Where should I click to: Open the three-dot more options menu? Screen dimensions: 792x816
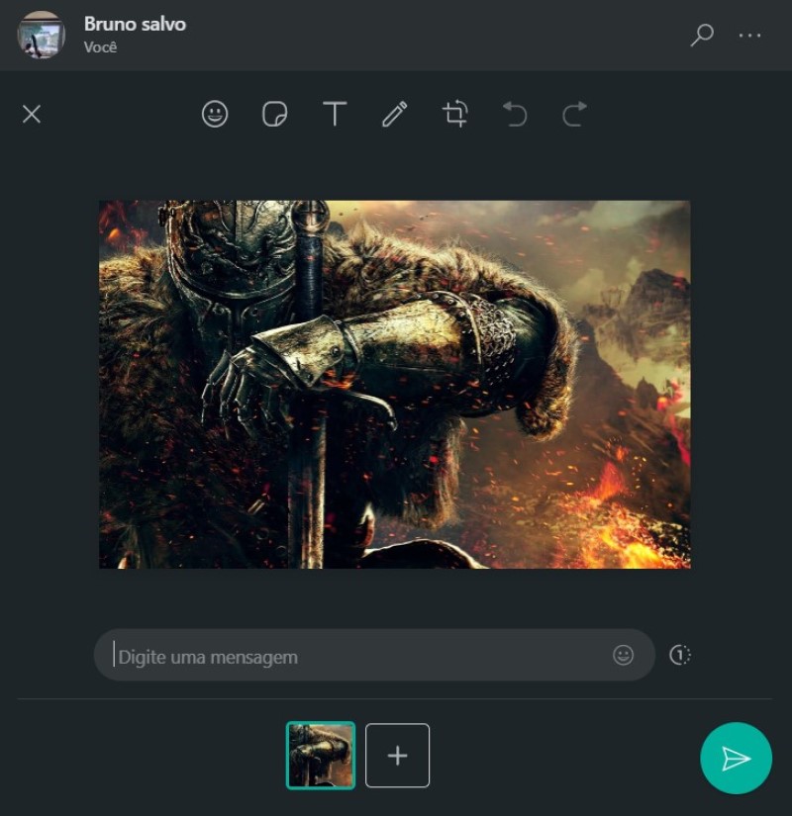(749, 35)
